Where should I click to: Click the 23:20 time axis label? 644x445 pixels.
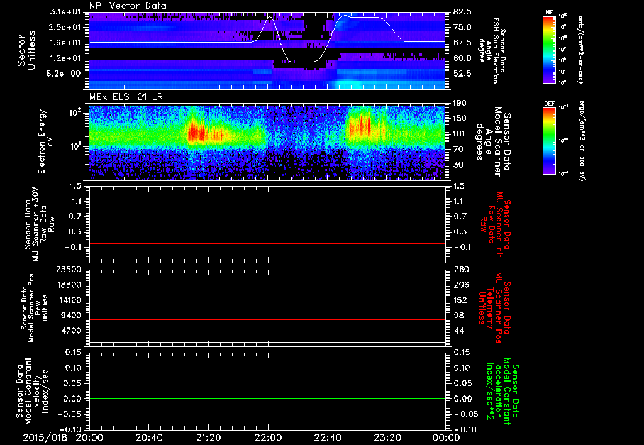click(387, 437)
